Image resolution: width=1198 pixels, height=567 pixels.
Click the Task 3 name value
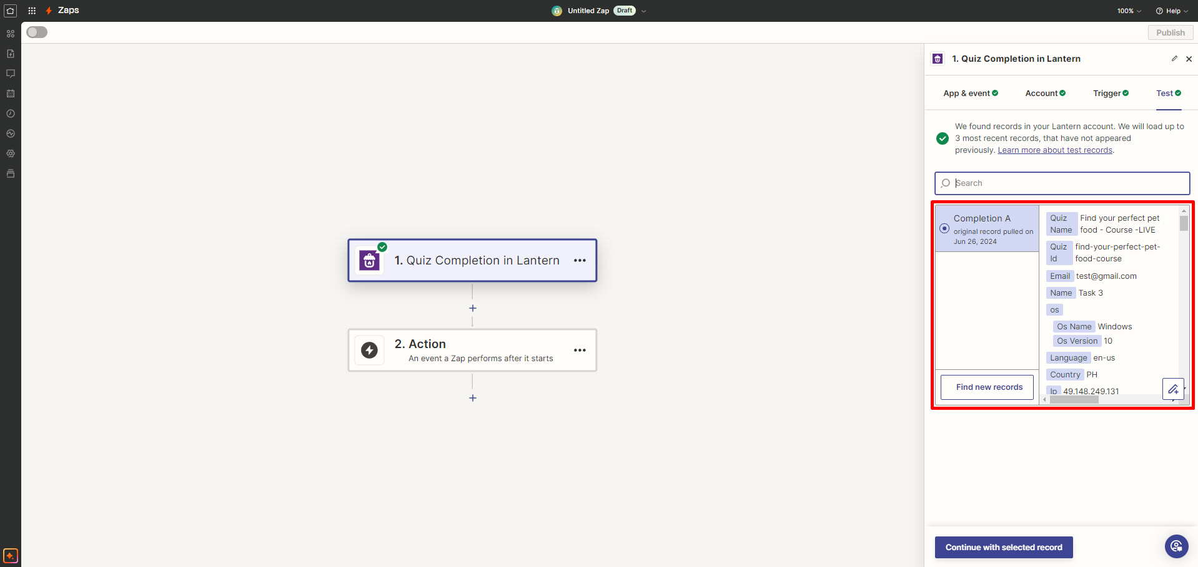click(x=1091, y=293)
